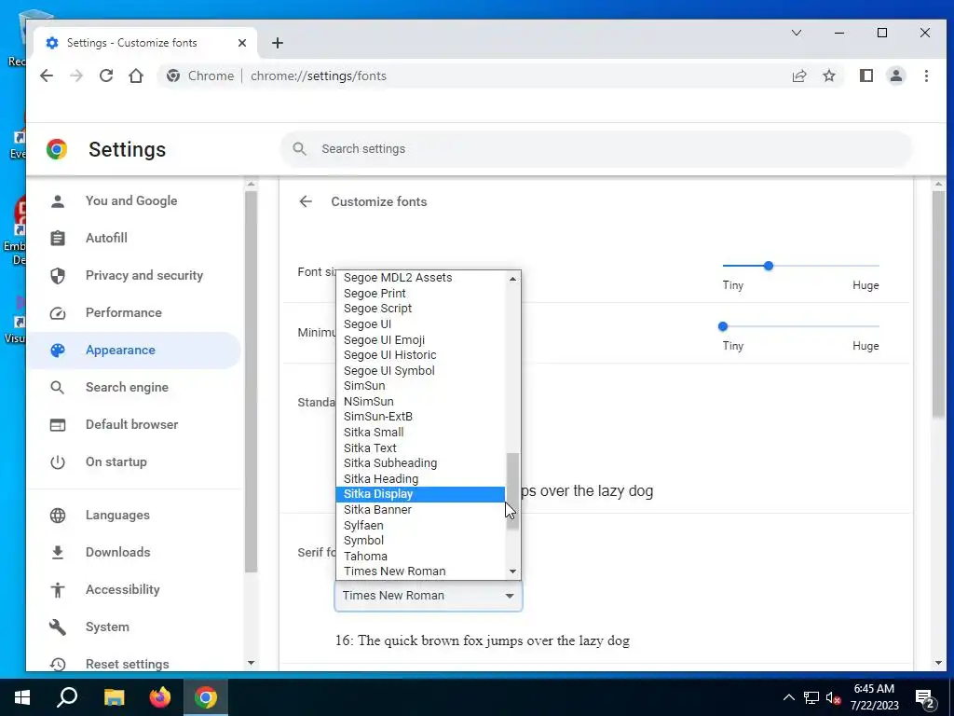Open the home page via house icon

[x=136, y=76]
